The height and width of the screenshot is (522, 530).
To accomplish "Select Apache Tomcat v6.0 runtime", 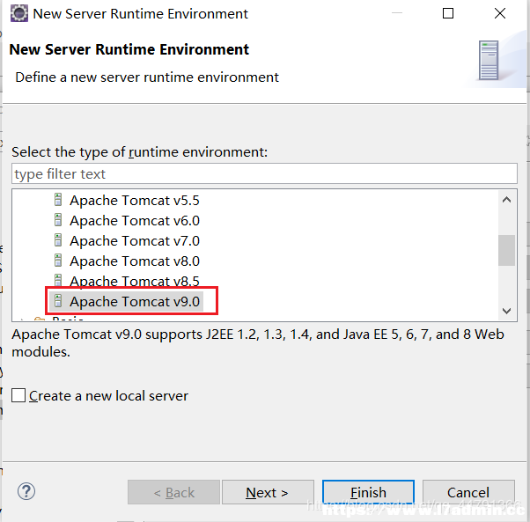I will pyautogui.click(x=135, y=221).
